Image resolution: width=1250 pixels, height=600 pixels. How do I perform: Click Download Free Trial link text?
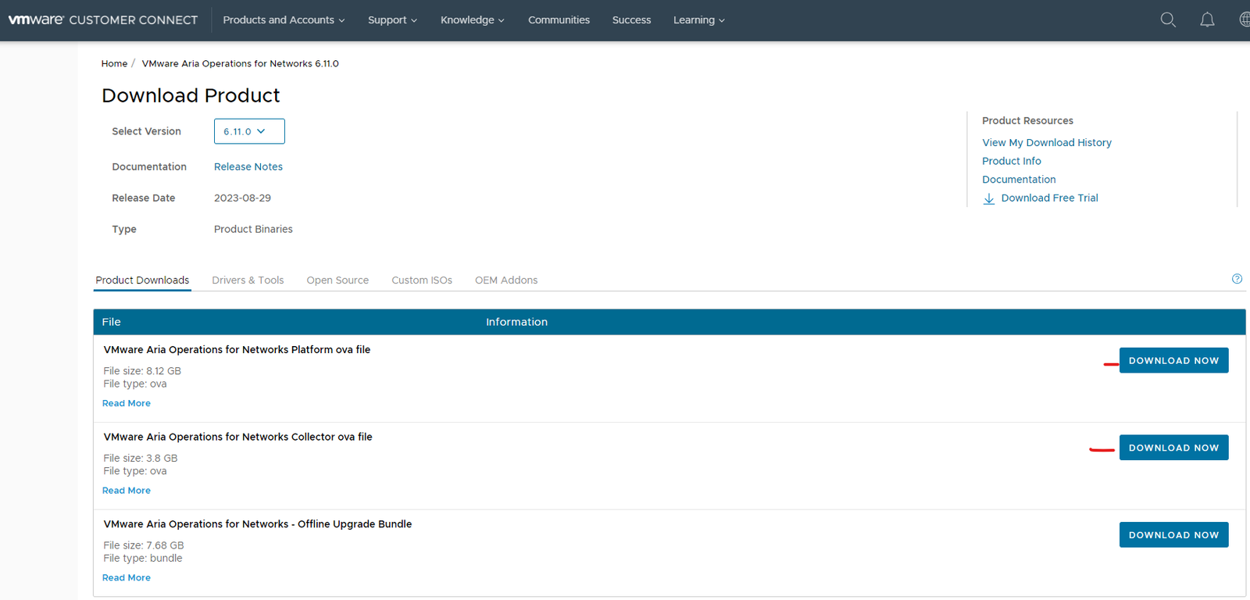1050,198
